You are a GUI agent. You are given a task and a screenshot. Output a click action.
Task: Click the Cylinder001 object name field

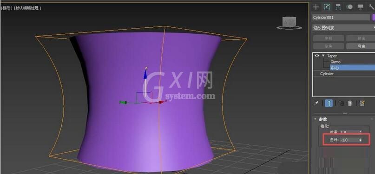click(341, 18)
